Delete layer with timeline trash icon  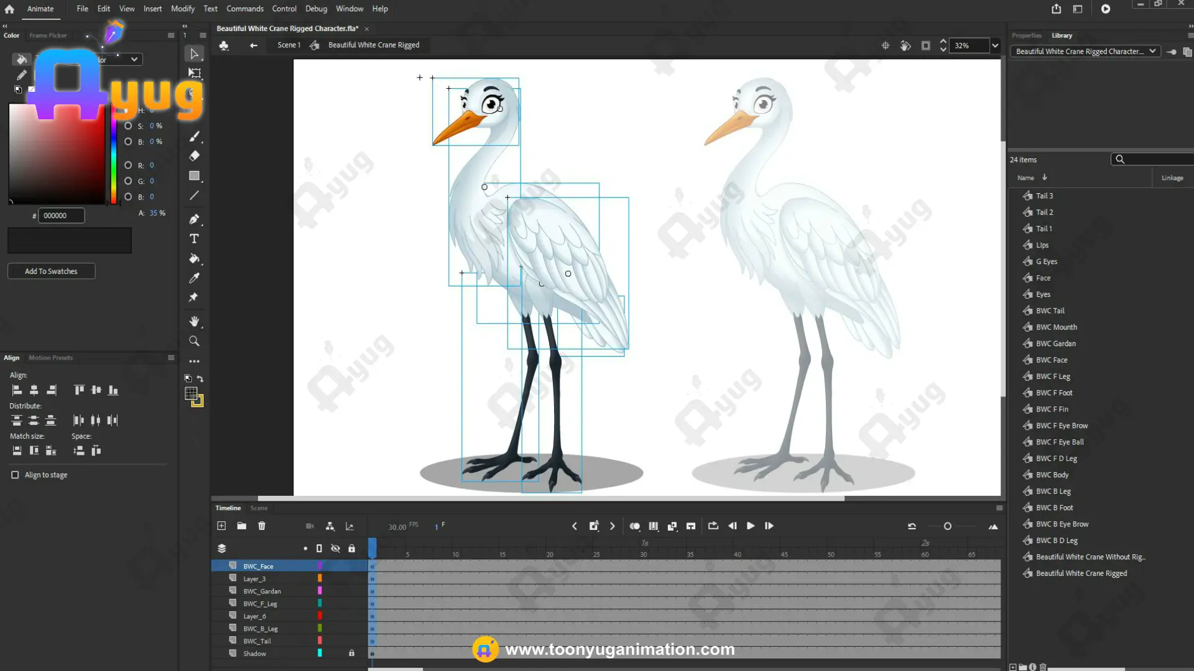(262, 526)
